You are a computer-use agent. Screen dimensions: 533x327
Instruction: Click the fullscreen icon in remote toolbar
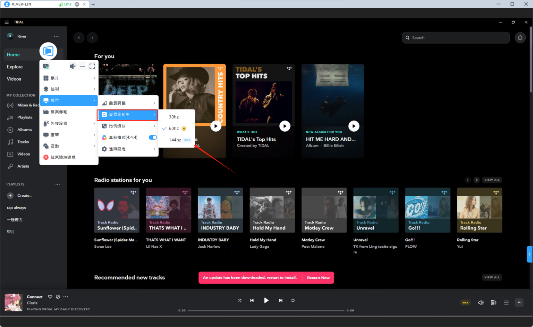(92, 66)
